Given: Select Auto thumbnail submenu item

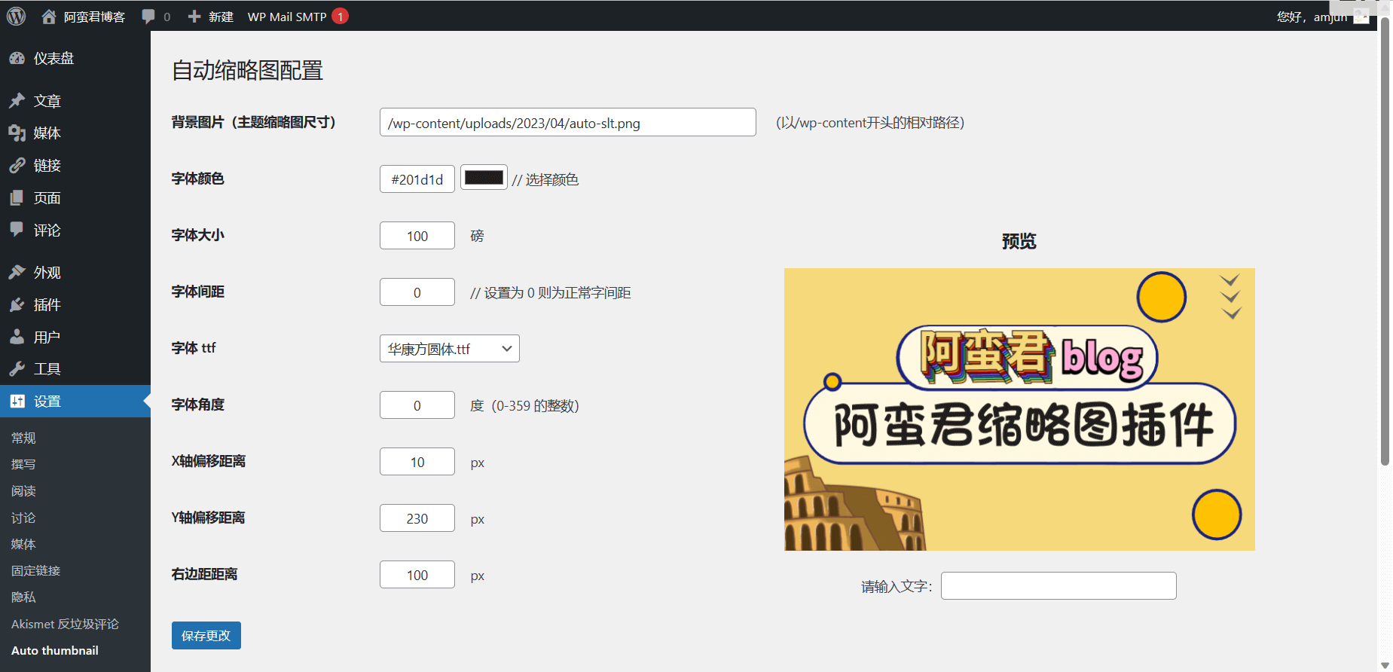Looking at the screenshot, I should point(55,651).
